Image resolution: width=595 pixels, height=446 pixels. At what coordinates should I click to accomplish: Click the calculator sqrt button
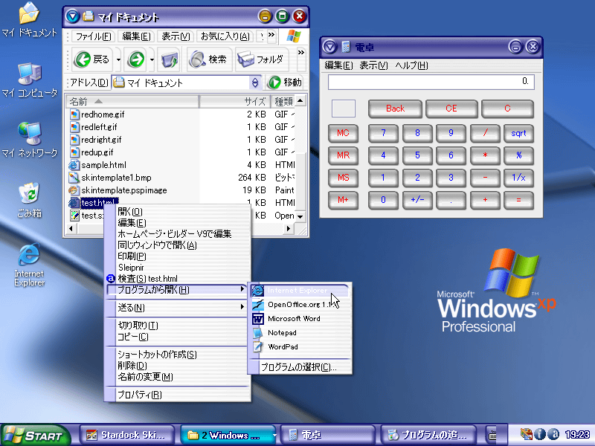[518, 134]
